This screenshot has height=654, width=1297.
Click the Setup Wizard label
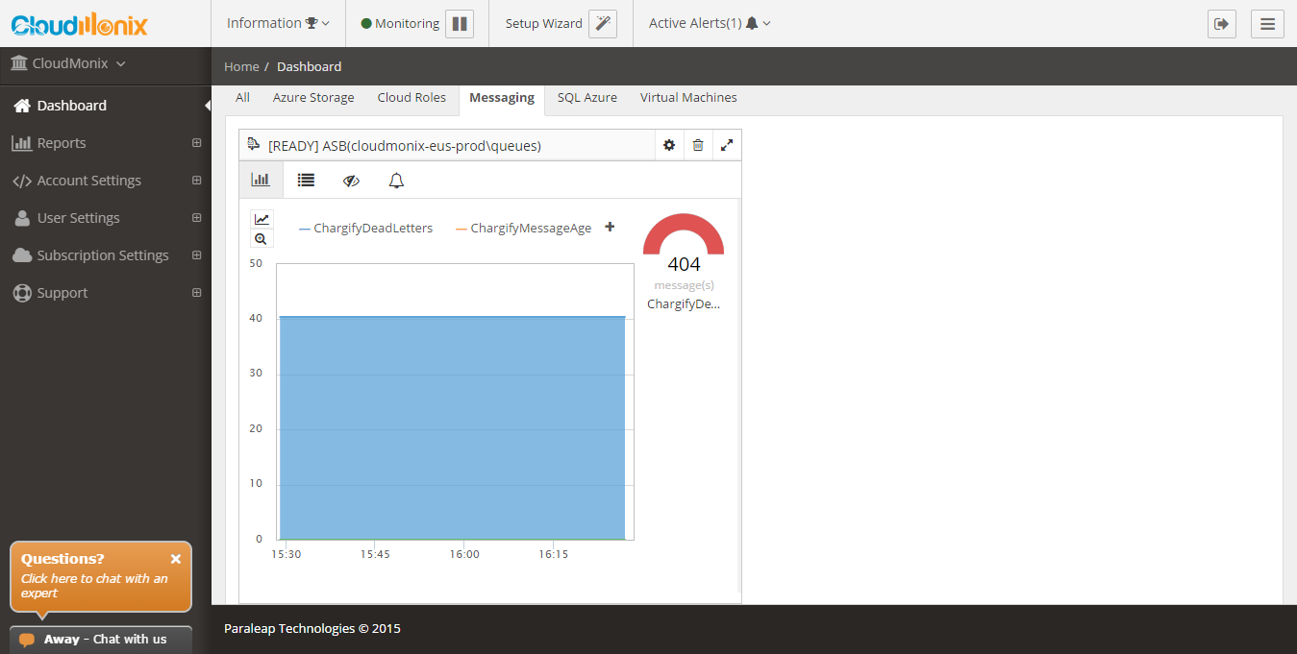pyautogui.click(x=544, y=23)
